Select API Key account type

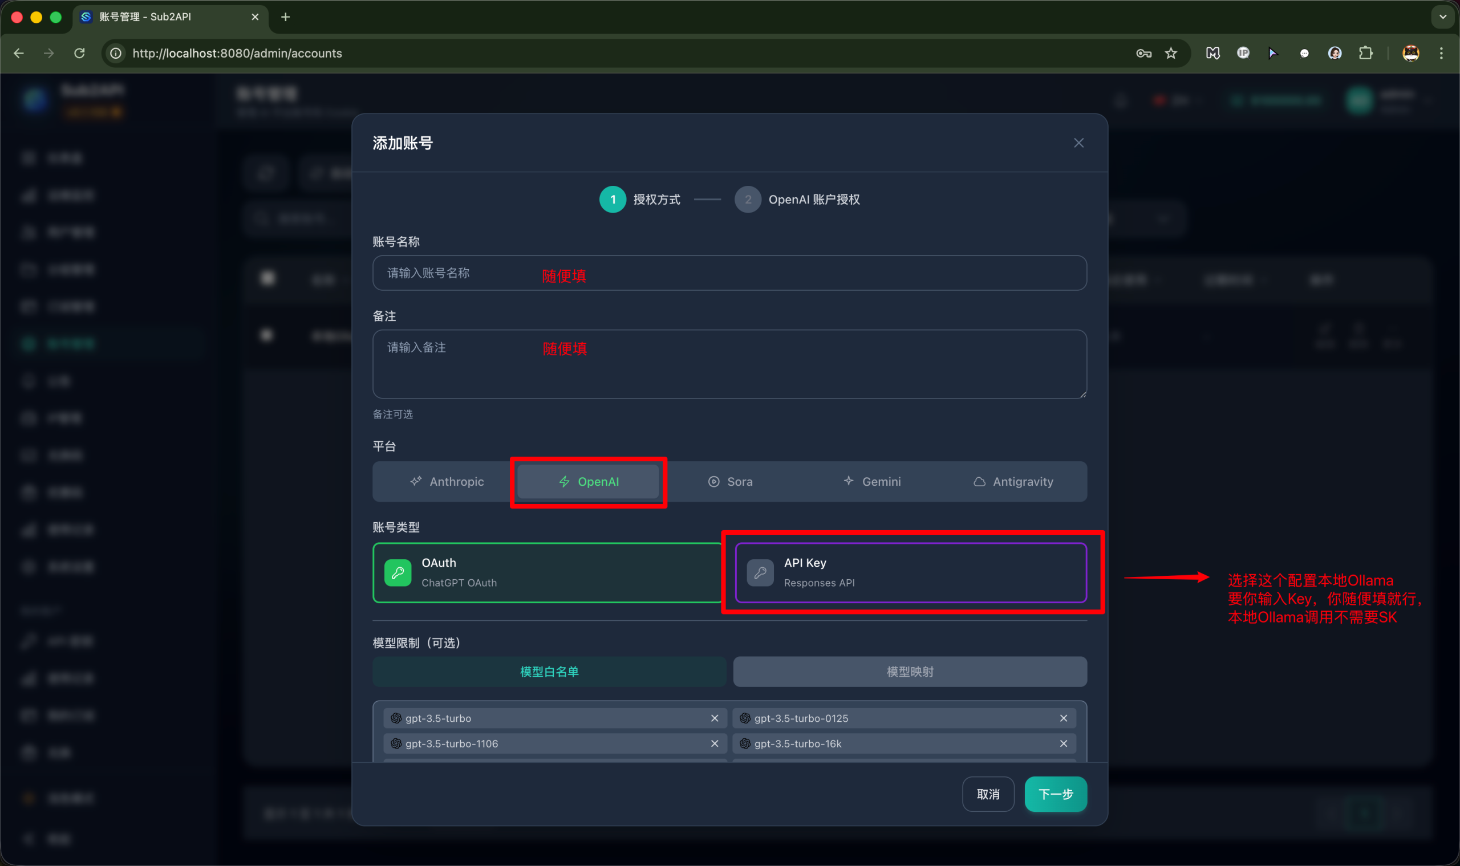pos(910,572)
